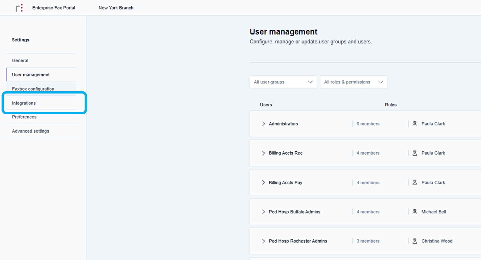This screenshot has width=481, height=260.
Task: Click the user icon next to Michael Bell
Action: (415, 212)
